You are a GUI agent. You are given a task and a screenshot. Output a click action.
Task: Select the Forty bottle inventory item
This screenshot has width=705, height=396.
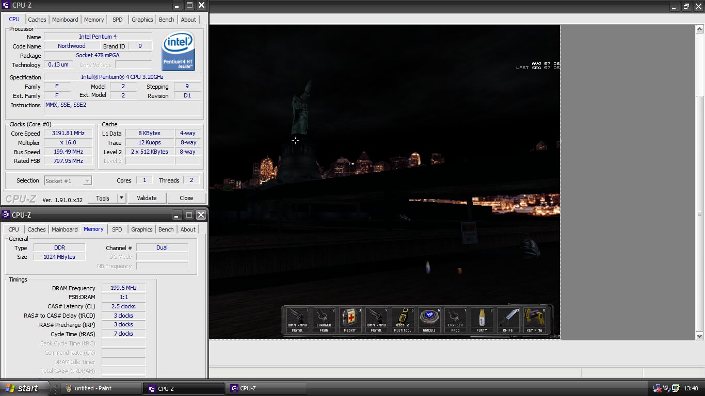[482, 320]
